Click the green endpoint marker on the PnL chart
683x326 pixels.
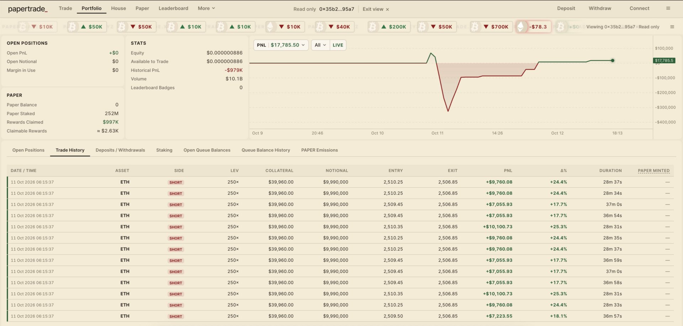(613, 60)
